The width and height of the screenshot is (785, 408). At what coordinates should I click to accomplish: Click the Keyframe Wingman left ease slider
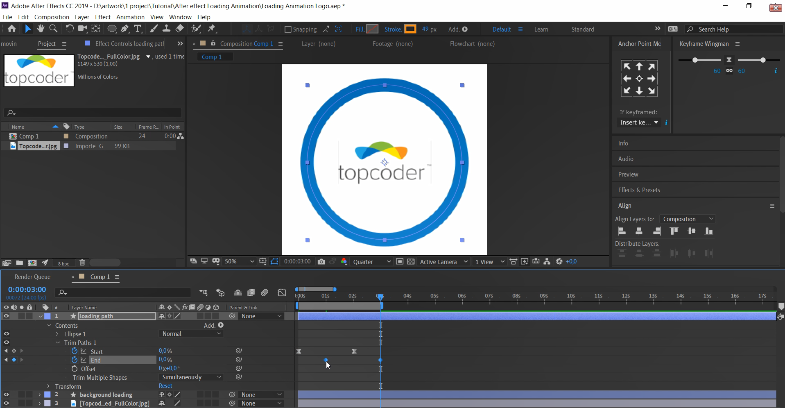[695, 60]
